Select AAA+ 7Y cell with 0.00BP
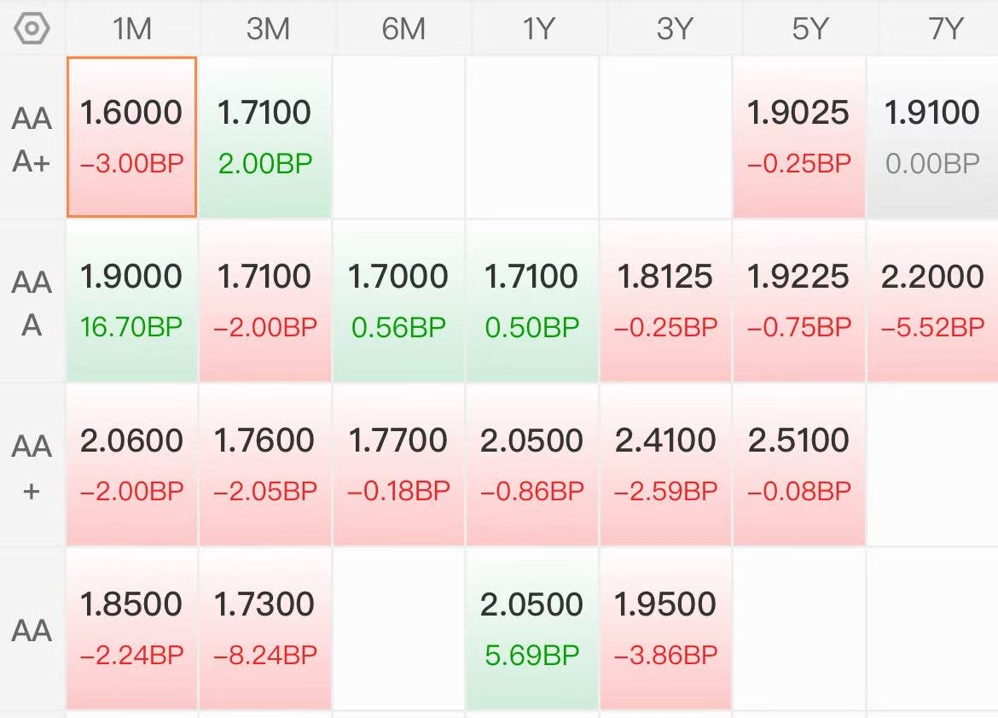 click(x=933, y=137)
